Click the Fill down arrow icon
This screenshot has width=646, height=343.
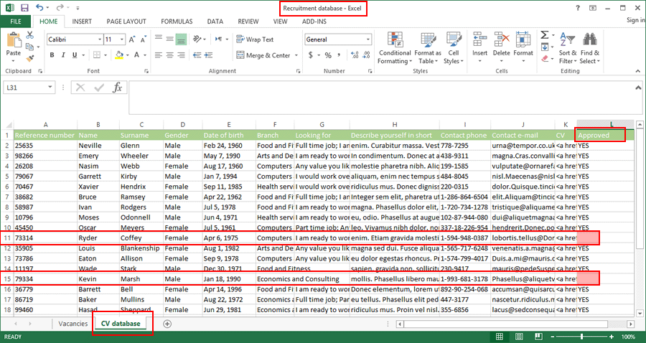tap(545, 47)
